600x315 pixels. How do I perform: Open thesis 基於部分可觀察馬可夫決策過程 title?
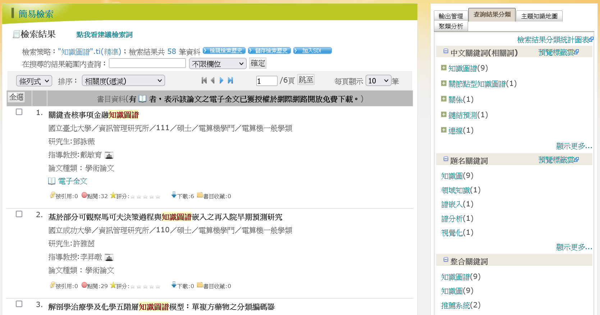pos(165,217)
